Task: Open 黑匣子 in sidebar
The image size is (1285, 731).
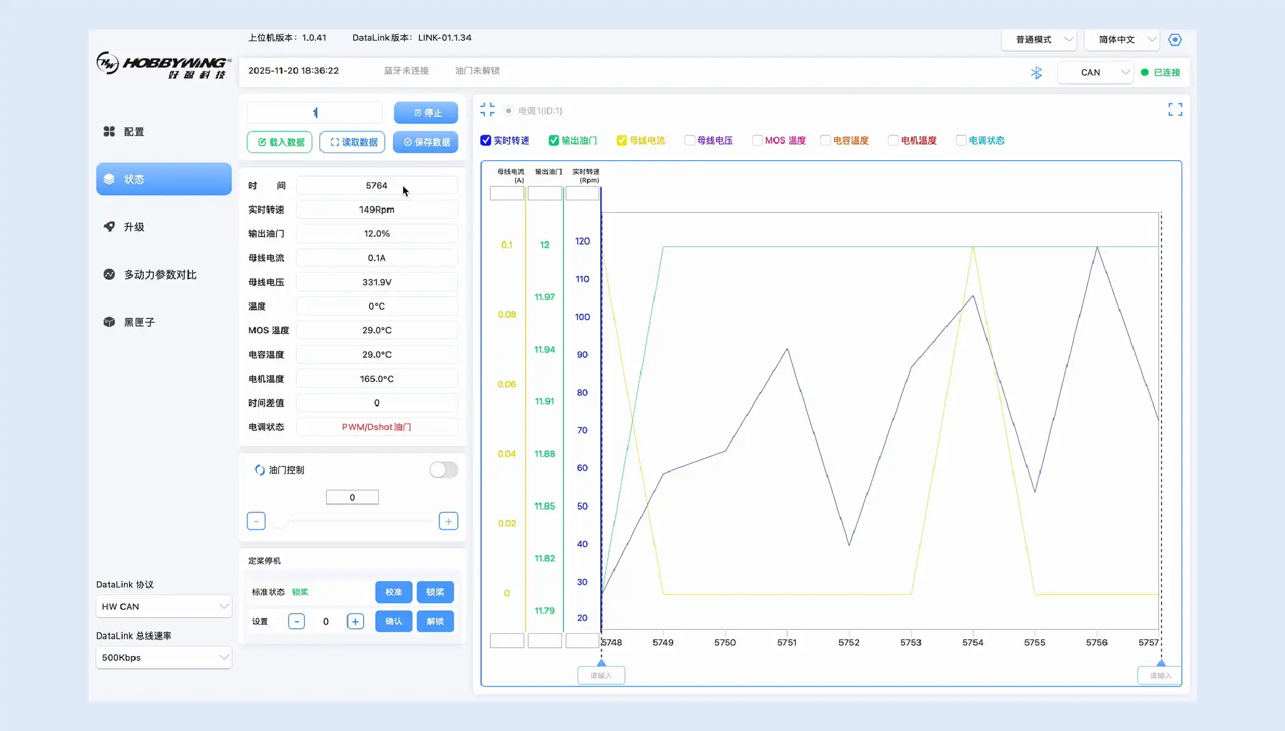Action: [163, 322]
